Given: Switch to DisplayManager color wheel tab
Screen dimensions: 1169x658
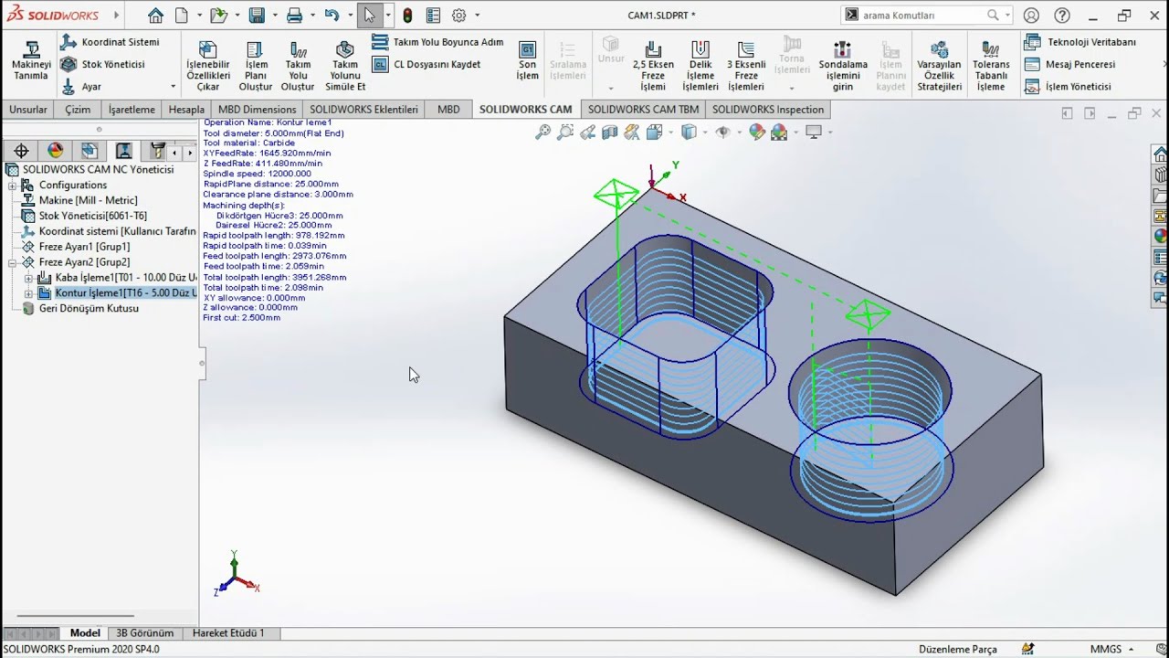Looking at the screenshot, I should (55, 151).
